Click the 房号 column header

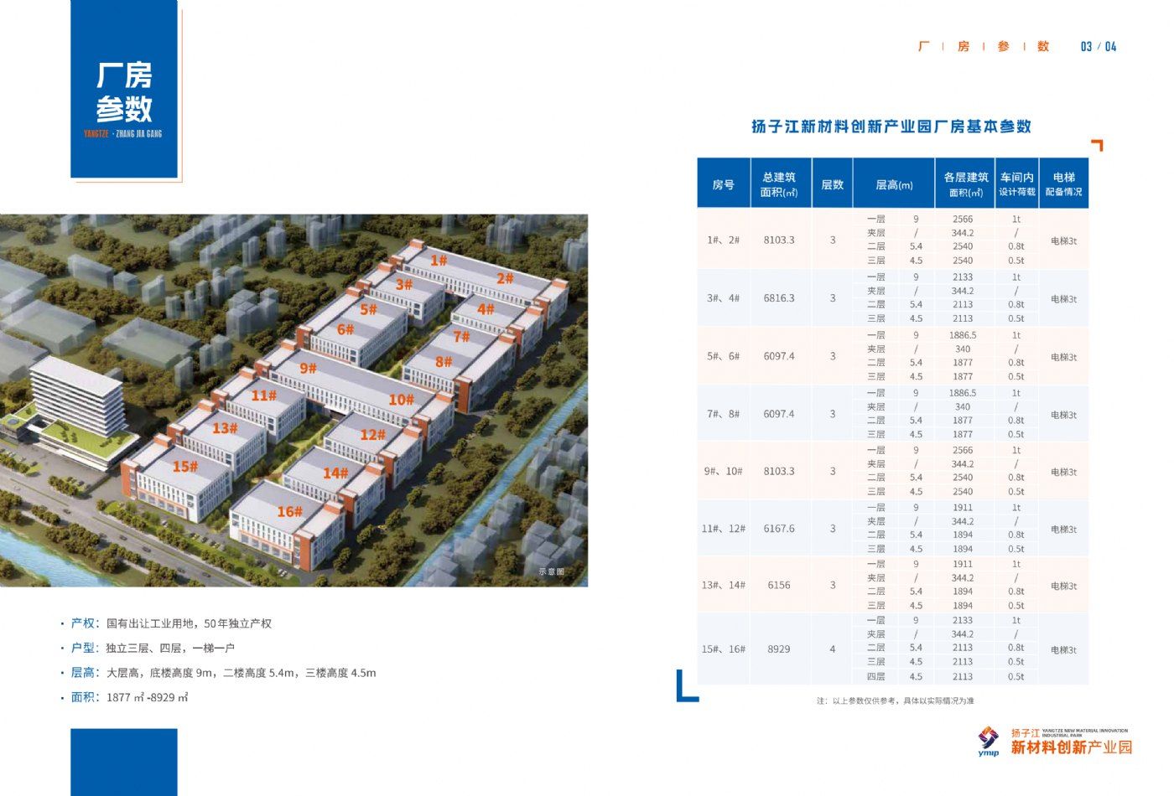pos(723,183)
